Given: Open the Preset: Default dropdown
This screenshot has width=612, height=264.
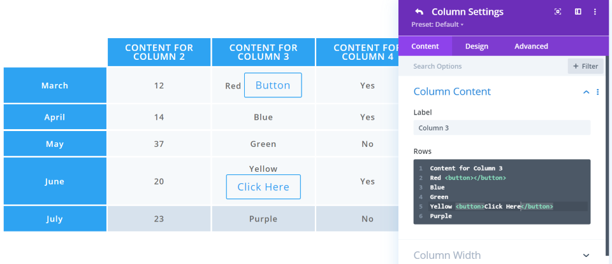Looking at the screenshot, I should tap(437, 24).
